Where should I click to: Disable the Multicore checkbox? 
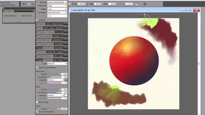click(x=37, y=20)
